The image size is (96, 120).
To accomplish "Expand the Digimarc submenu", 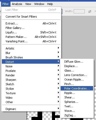I will point(31,109).
